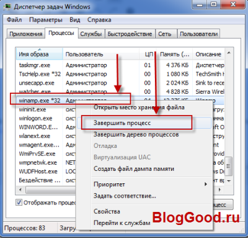Click the vertical scrollbar down arrow
Screen dimensions: 248x238
pyautogui.click(x=229, y=181)
